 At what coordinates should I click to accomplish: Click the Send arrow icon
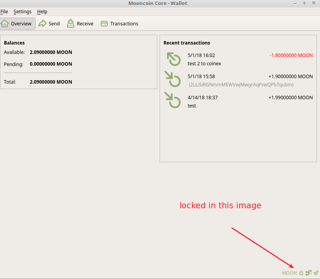click(x=43, y=24)
